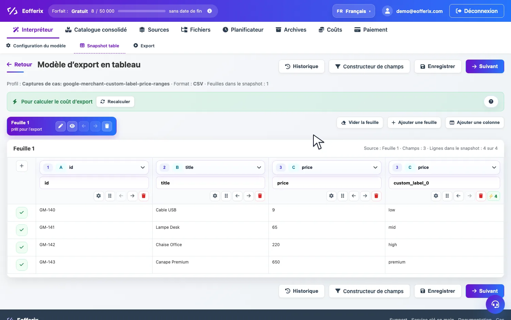This screenshot has height=320, width=511.
Task: Expand source dropdown for column A id
Action: pos(94,167)
